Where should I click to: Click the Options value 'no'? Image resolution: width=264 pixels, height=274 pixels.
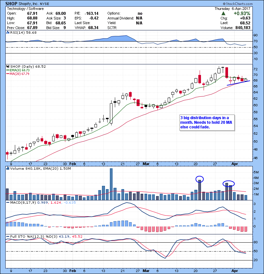pyautogui.click(x=140, y=14)
